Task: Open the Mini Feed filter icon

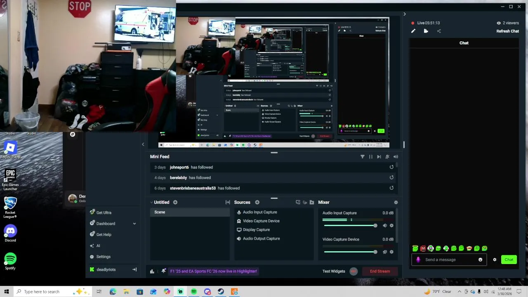Action: [363, 157]
